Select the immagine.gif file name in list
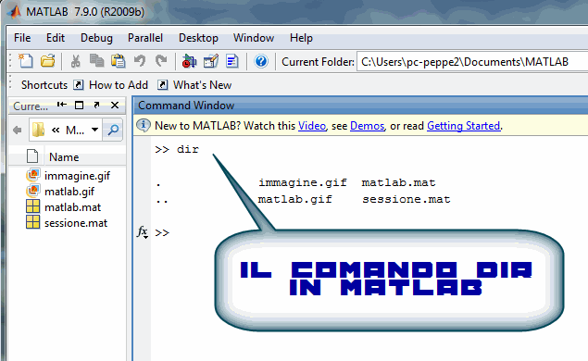The image size is (588, 361). pyautogui.click(x=77, y=176)
